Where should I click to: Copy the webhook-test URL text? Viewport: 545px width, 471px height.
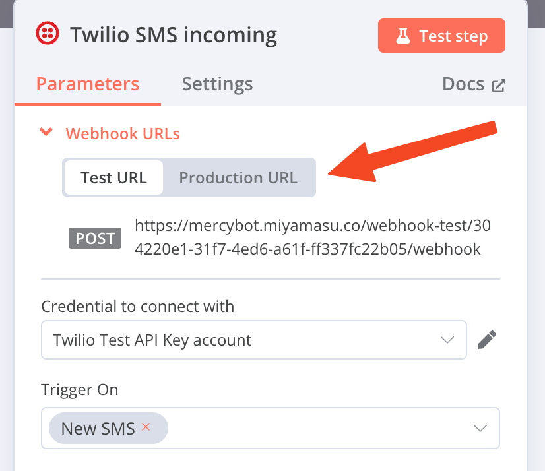coord(313,237)
